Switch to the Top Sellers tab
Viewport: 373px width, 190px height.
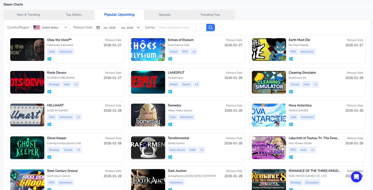(74, 15)
